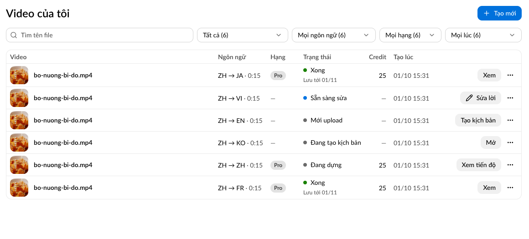
Task: Click the plus icon in Tạo mới
Action: (486, 14)
